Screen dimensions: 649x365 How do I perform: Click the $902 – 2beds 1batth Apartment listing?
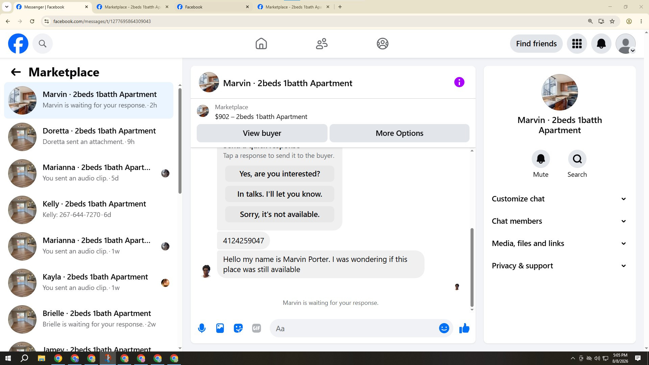click(261, 117)
